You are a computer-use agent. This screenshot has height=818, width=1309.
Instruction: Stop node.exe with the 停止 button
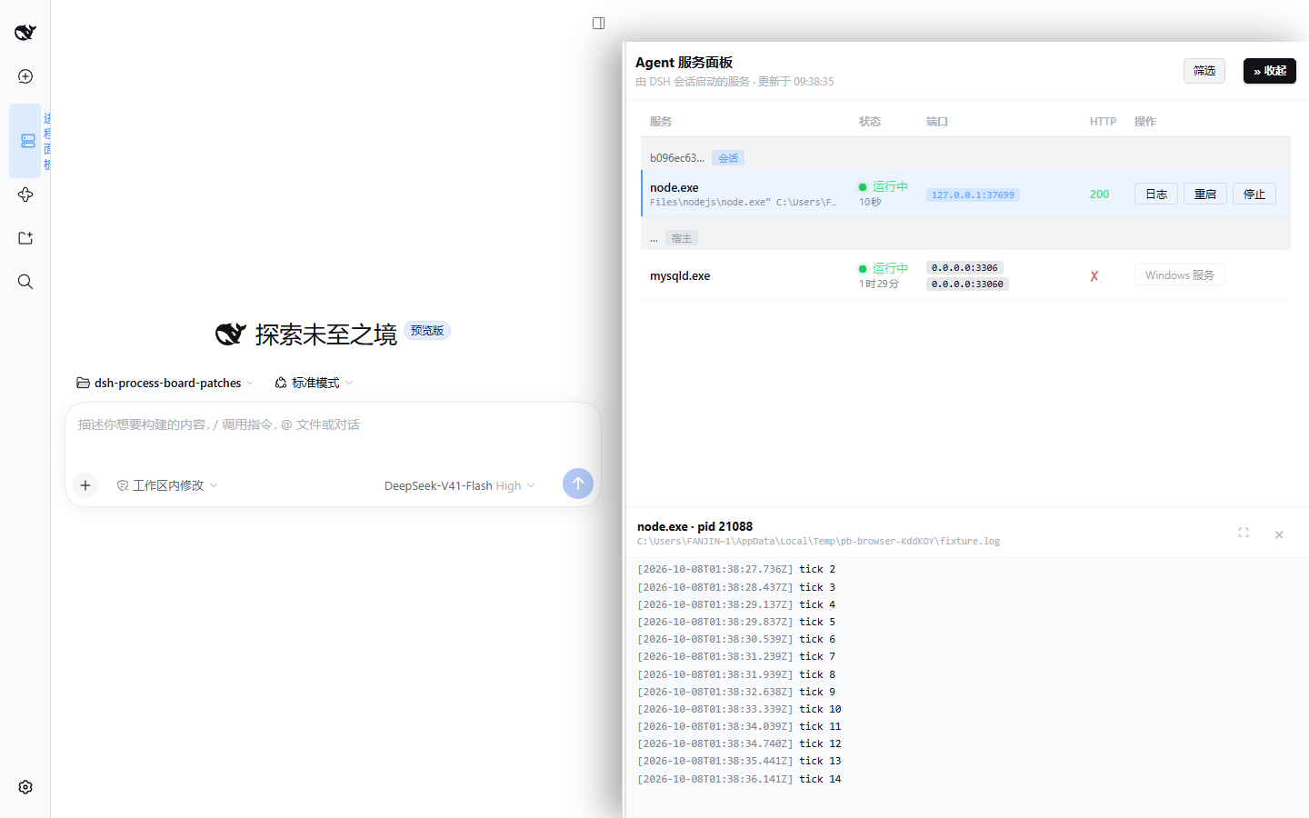[x=1254, y=194]
